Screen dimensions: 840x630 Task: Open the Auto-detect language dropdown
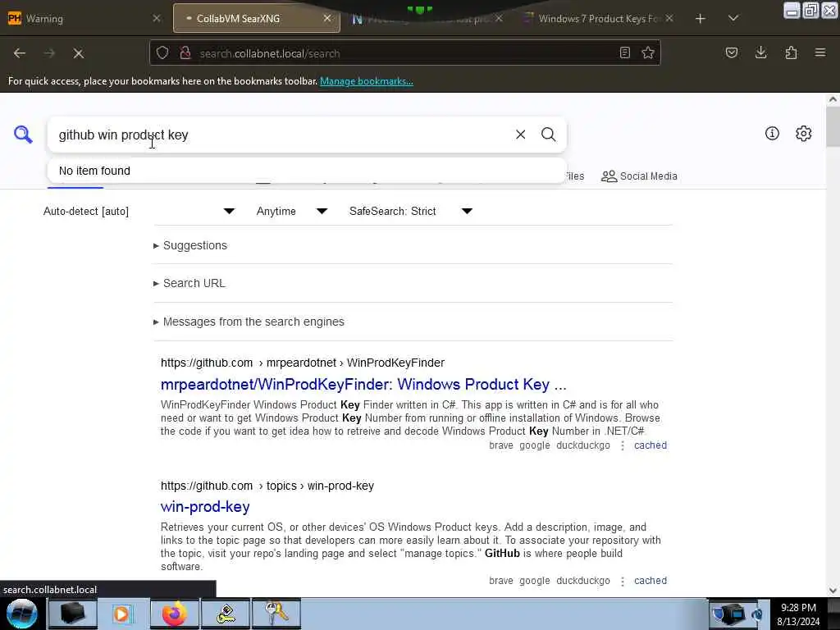pyautogui.click(x=139, y=211)
